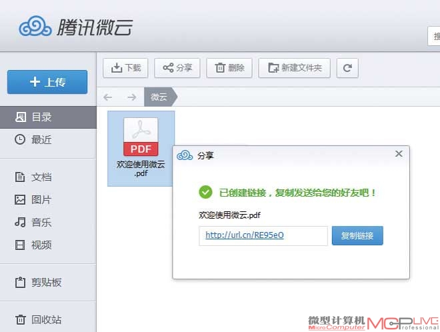Click the 删除 delete toolbar button
This screenshot has width=440, height=332.
point(229,68)
